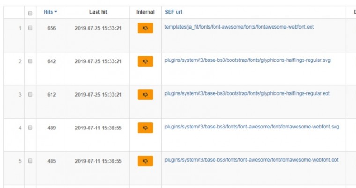Toggle the checkbox for row 2
The height and width of the screenshot is (188, 356).
pos(30,61)
